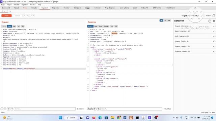Click Request search help icon

(2, 109)
